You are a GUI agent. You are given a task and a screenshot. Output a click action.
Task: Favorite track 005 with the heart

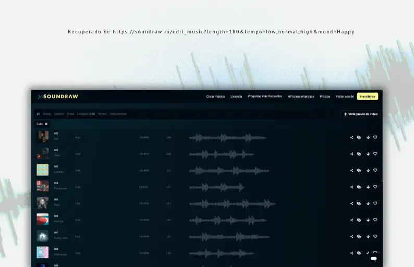click(375, 203)
